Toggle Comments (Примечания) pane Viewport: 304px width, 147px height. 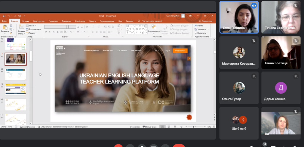(149, 127)
